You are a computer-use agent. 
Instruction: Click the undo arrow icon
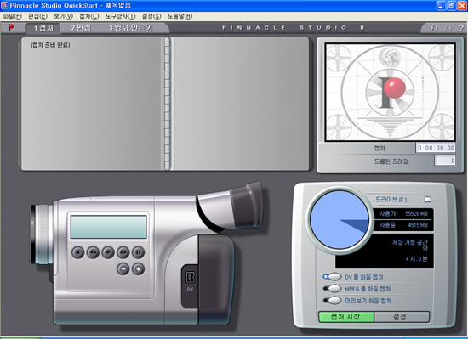click(x=434, y=28)
